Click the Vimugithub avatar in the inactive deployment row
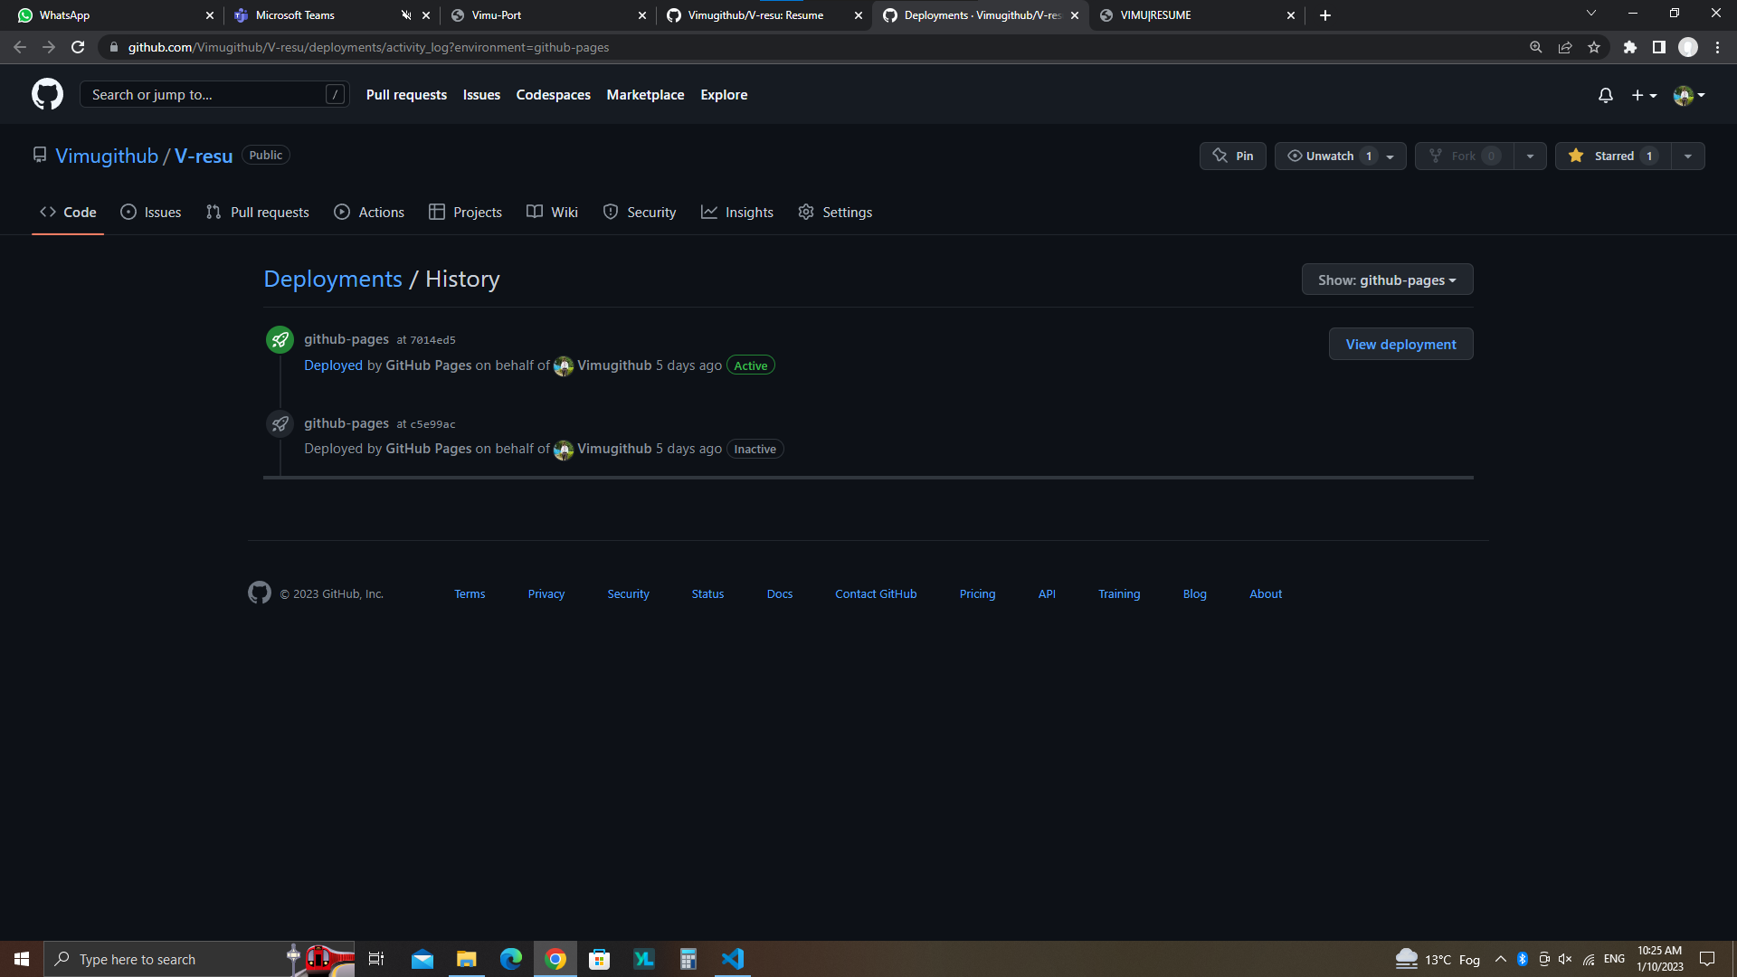Viewport: 1737px width, 977px height. pyautogui.click(x=564, y=450)
